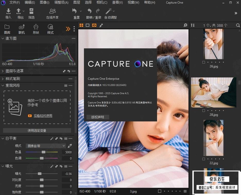This screenshot has width=241, height=195.
Task: Click the Tint (色调) slider
Action: [x=42, y=158]
